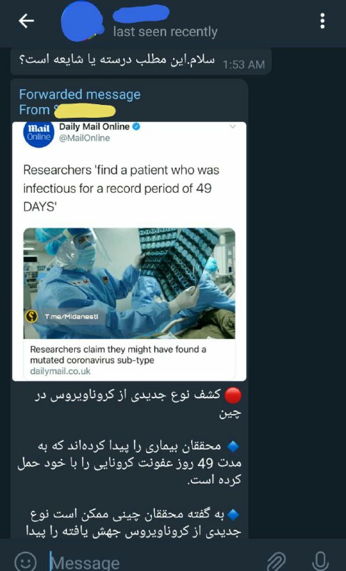Viewport: 346px width, 571px height.
Task: Open the hospital scan photo thumbnail
Action: pyautogui.click(x=129, y=283)
